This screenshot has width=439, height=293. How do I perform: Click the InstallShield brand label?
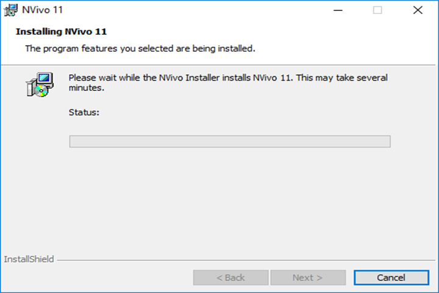[x=29, y=259]
